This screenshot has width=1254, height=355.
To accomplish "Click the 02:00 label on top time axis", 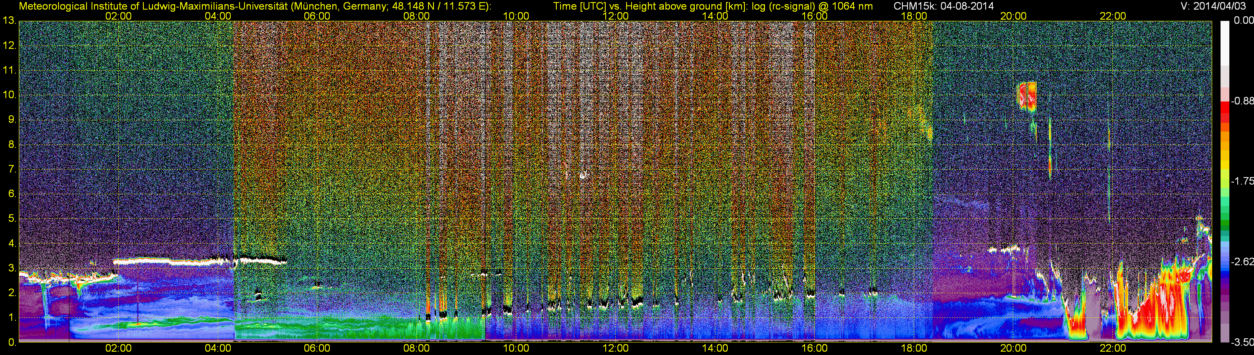I will (118, 16).
